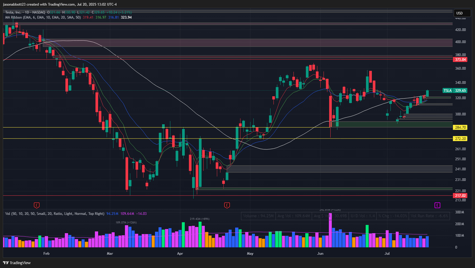The width and height of the screenshot is (475, 268).
Task: Click the blue 316.81 MA Ribbon value
Action: [x=113, y=17]
